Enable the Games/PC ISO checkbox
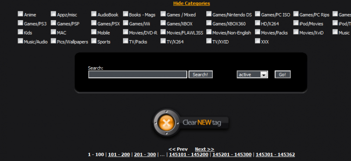Screen dimensions: 351x161 point(258,14)
